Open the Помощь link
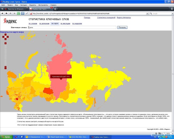Viewport: 174px width, 139px height. pyautogui.click(x=87, y=18)
